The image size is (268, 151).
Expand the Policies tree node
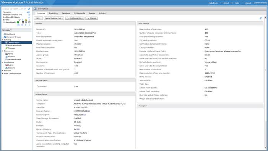[3, 71]
